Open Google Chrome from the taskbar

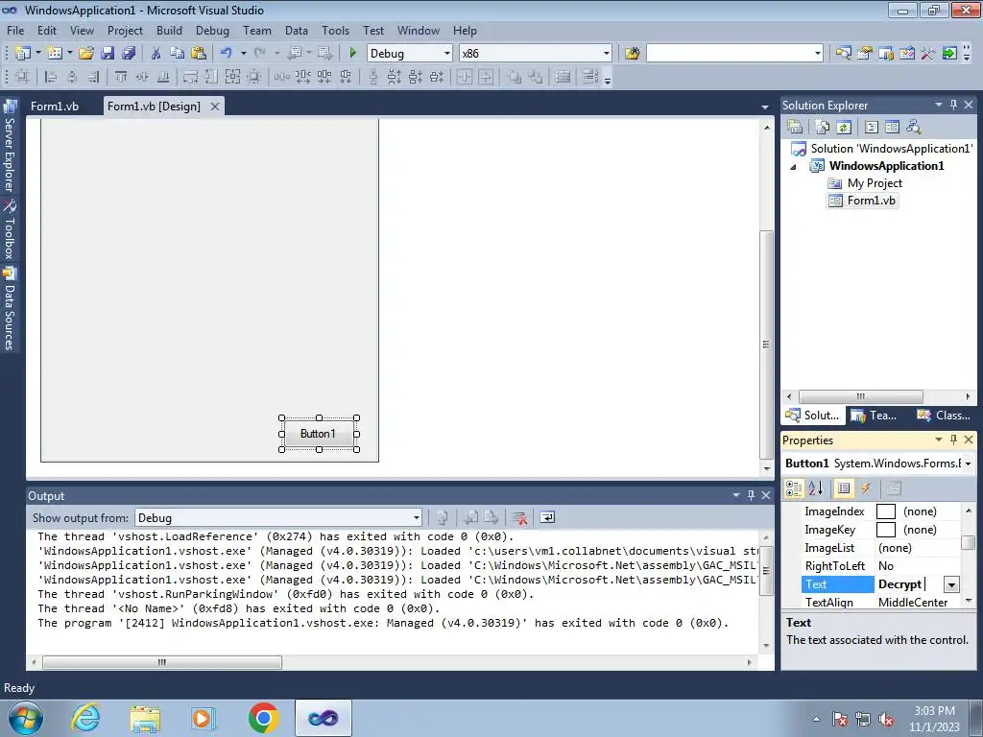click(264, 718)
